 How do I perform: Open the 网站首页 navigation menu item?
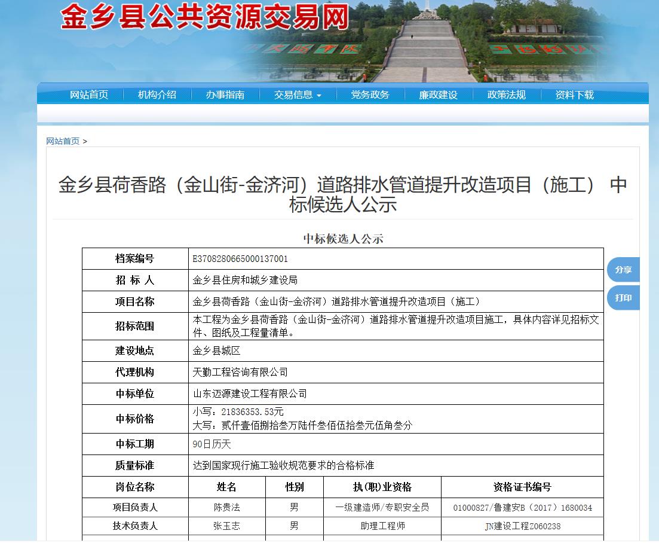pos(88,95)
